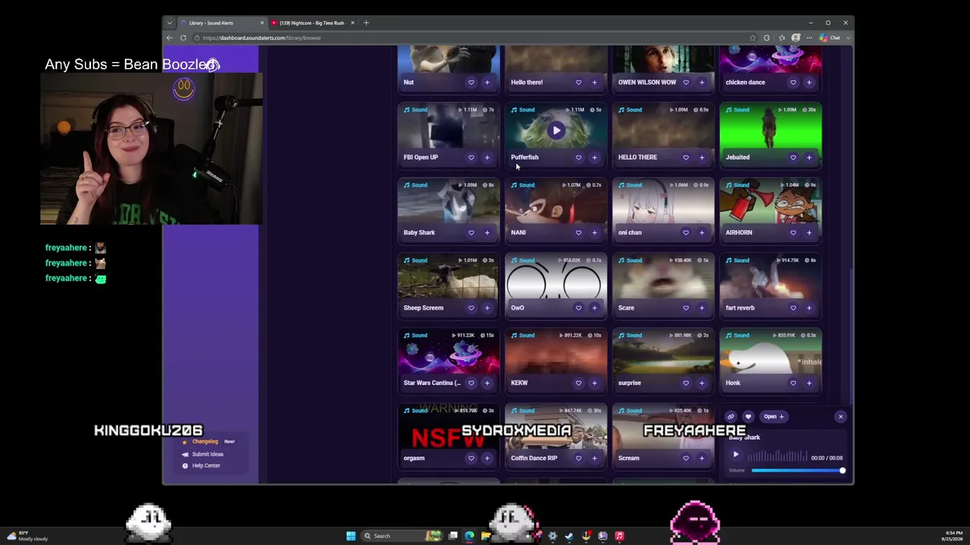Heart the NANI sound
970x545 pixels.
pyautogui.click(x=578, y=232)
